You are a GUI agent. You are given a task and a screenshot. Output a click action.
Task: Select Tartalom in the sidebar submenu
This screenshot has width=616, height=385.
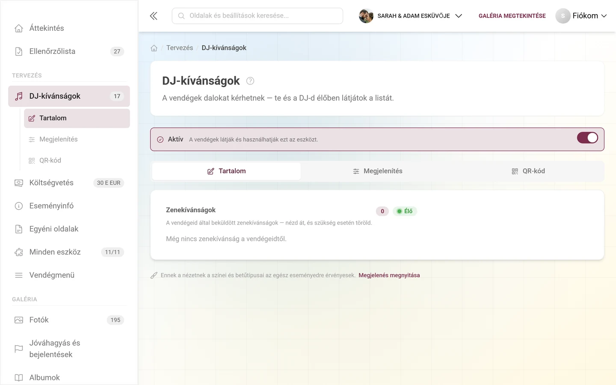coord(77,118)
